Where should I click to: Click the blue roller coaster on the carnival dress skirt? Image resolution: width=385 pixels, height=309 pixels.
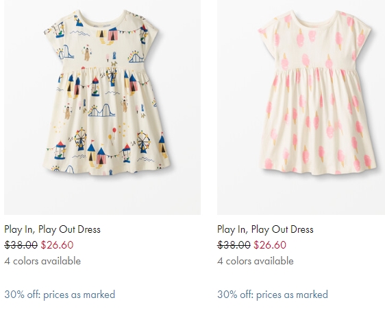pos(101,111)
